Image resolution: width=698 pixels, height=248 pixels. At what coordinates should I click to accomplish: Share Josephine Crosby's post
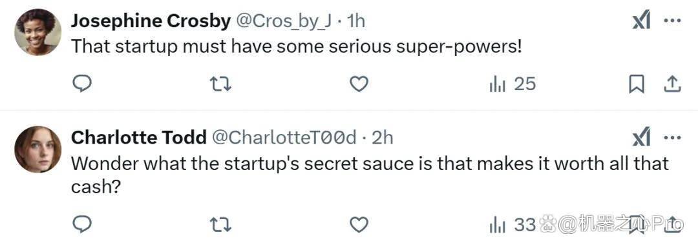(x=673, y=84)
